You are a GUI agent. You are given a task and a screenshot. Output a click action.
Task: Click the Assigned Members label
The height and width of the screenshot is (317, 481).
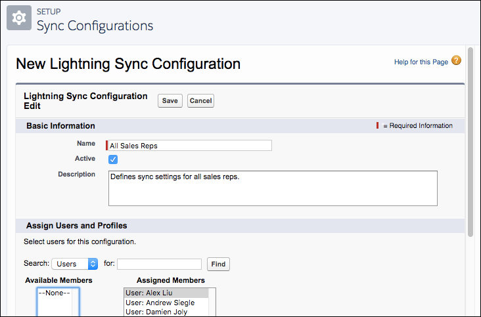click(x=171, y=280)
